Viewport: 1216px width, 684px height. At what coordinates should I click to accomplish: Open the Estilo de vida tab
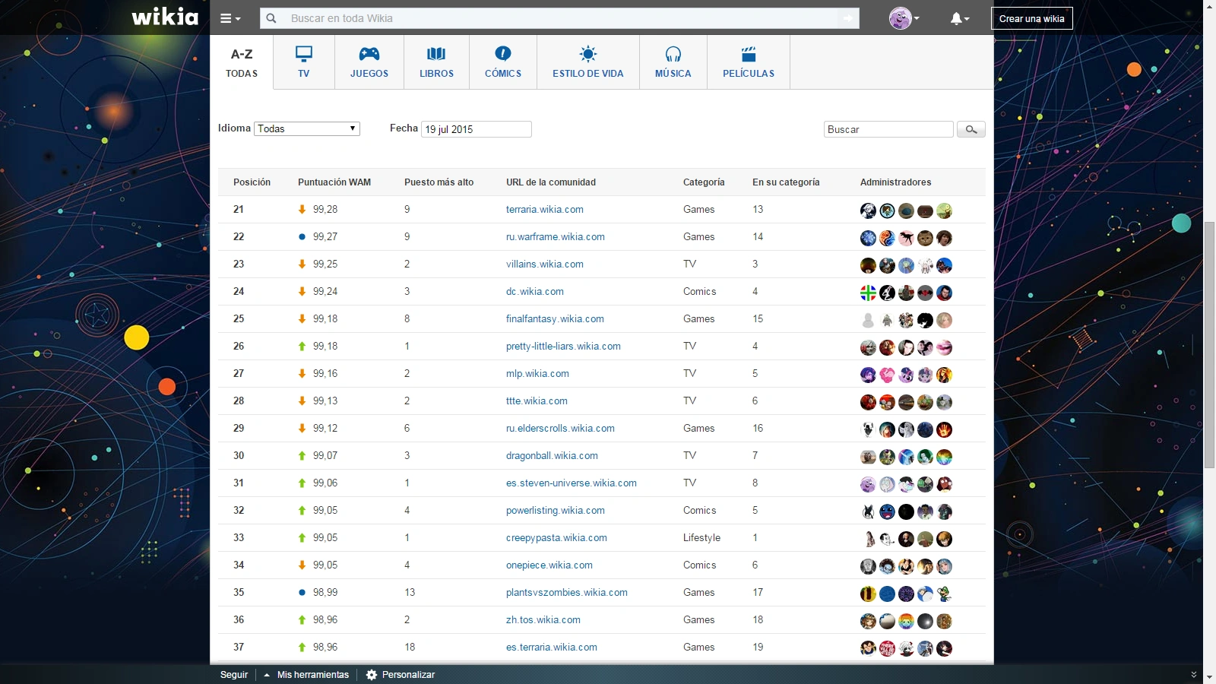point(587,62)
